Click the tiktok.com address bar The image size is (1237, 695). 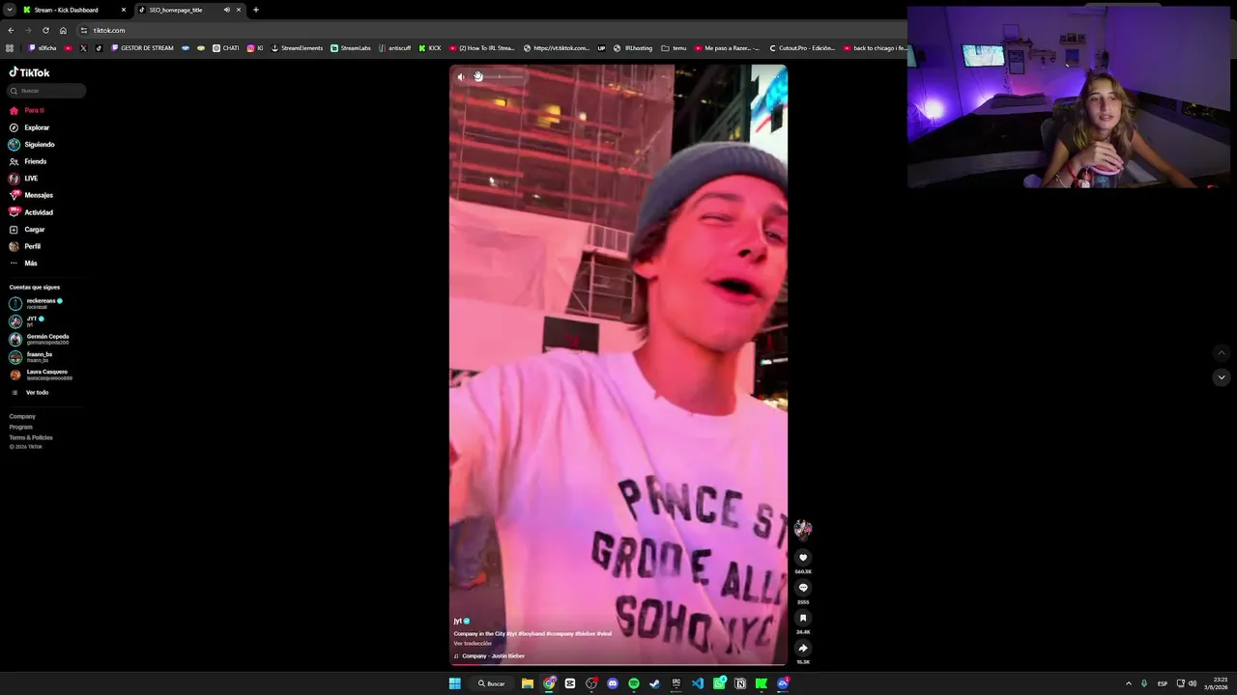(493, 30)
